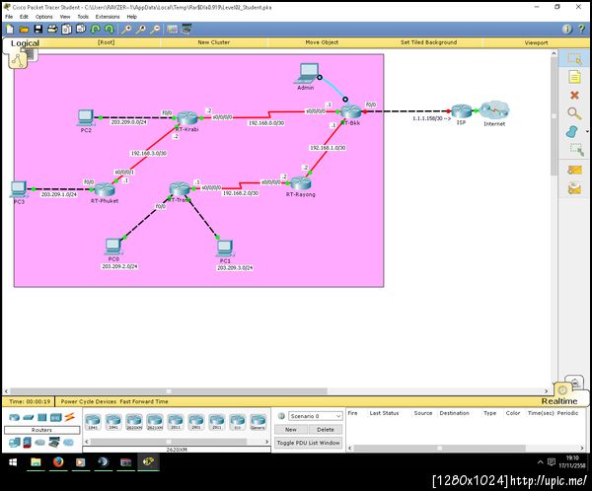This screenshot has width=592, height=491.
Task: Click the Admin laptop on canvas
Action: [307, 73]
